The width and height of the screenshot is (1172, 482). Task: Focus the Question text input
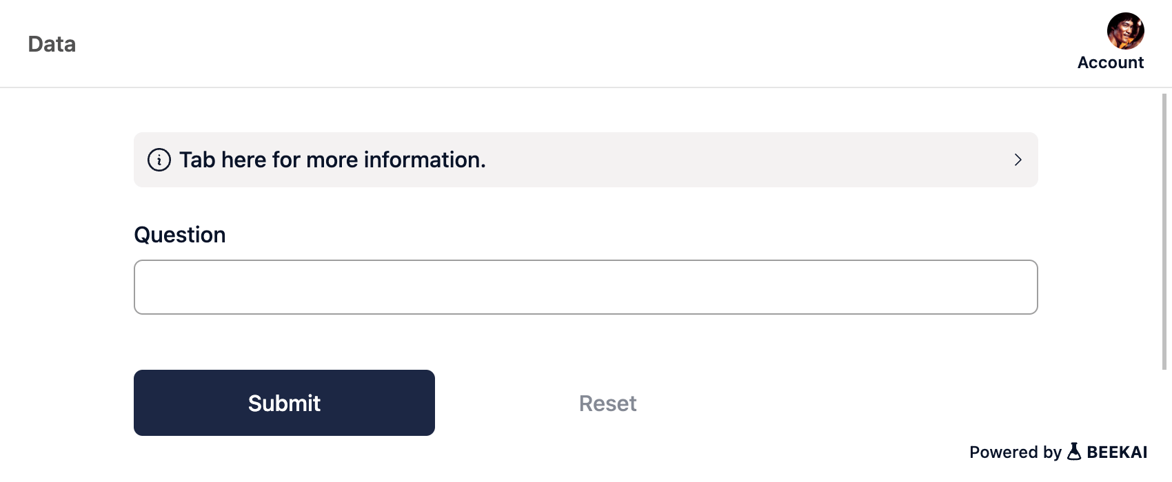[x=585, y=287]
